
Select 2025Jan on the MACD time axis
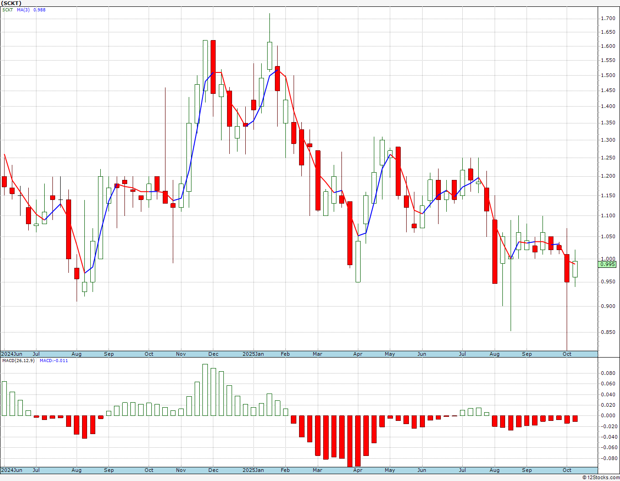253,470
